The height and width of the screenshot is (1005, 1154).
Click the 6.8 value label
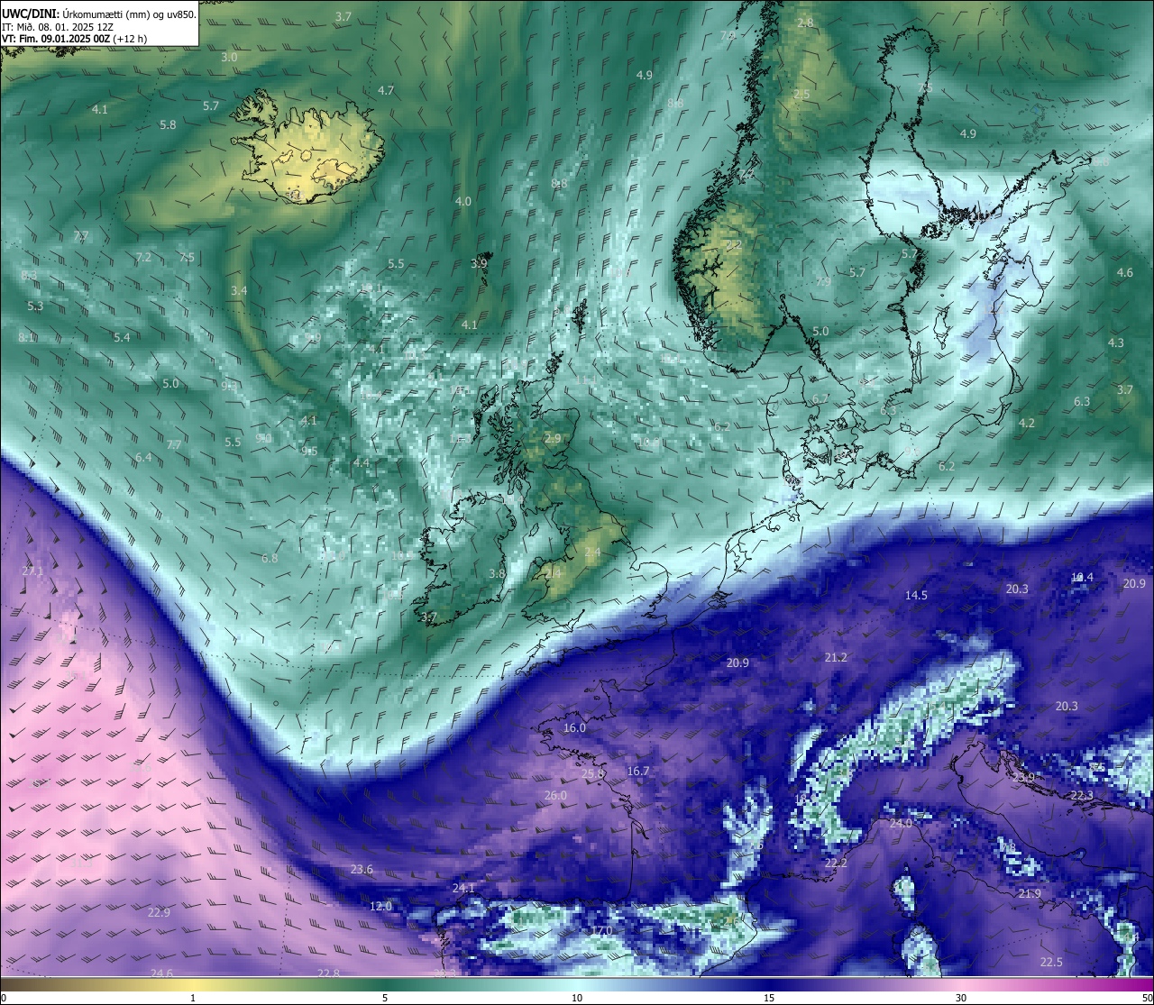point(270,558)
